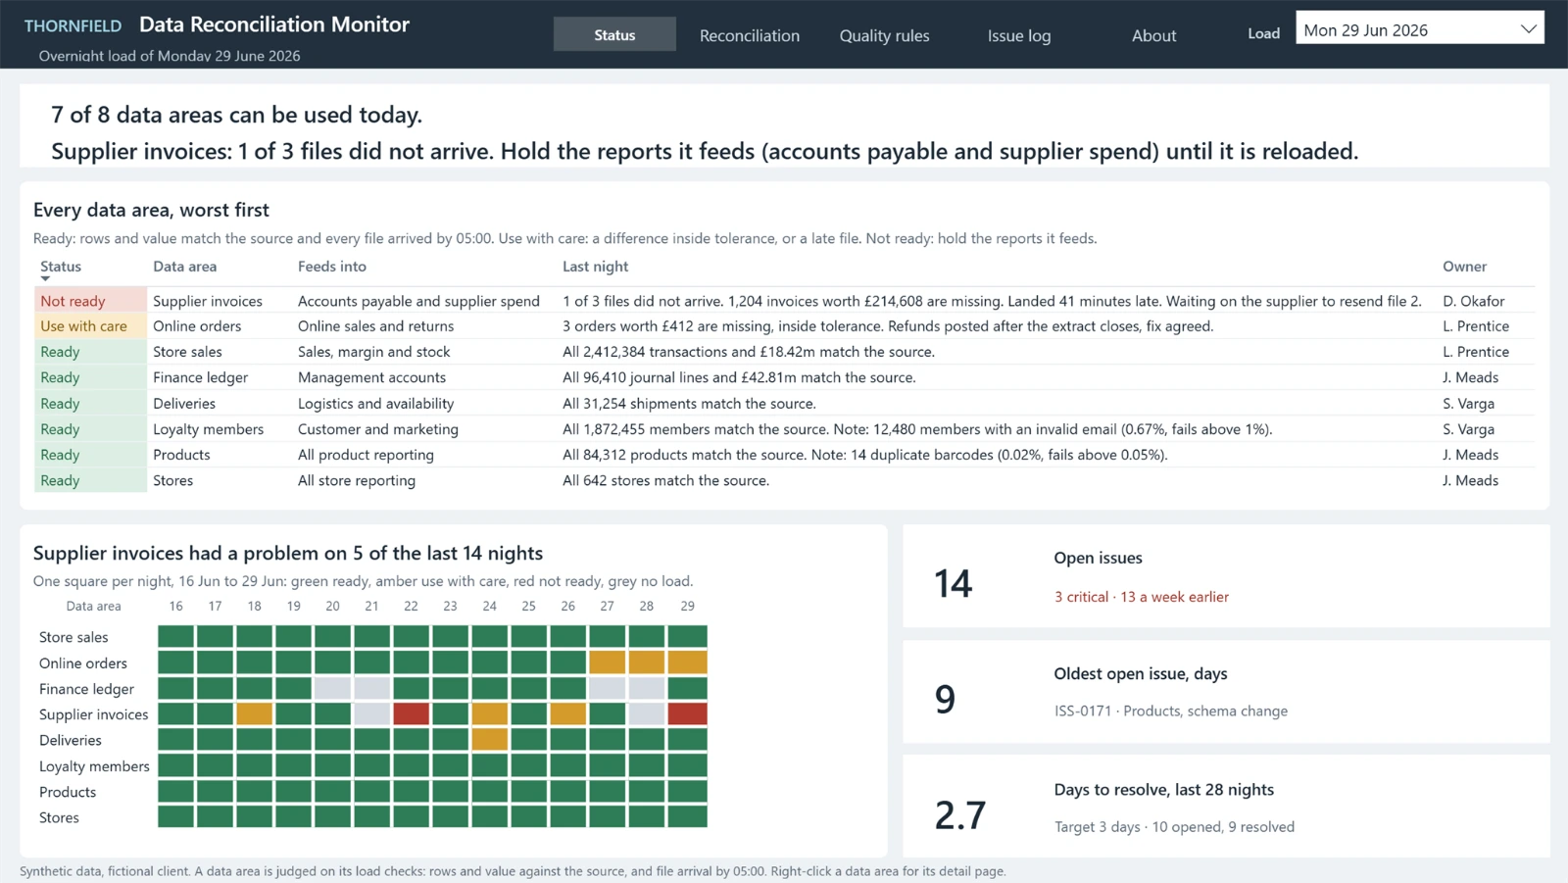Click the green Products square for night 23
Image resolution: width=1568 pixels, height=883 pixels.
[x=450, y=792]
